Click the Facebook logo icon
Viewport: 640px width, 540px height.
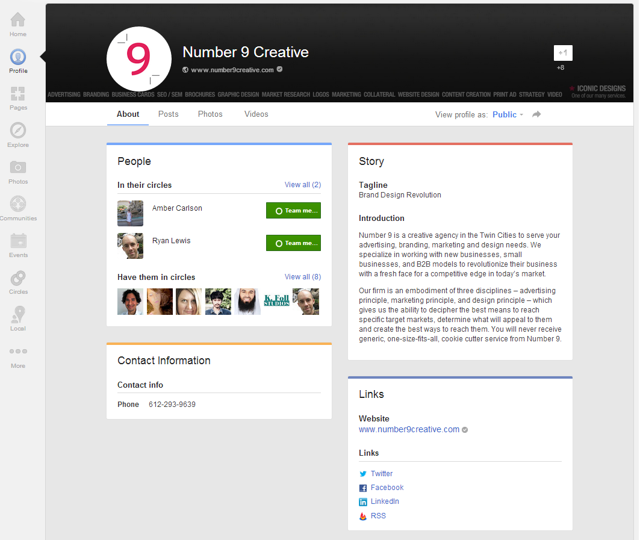[363, 488]
